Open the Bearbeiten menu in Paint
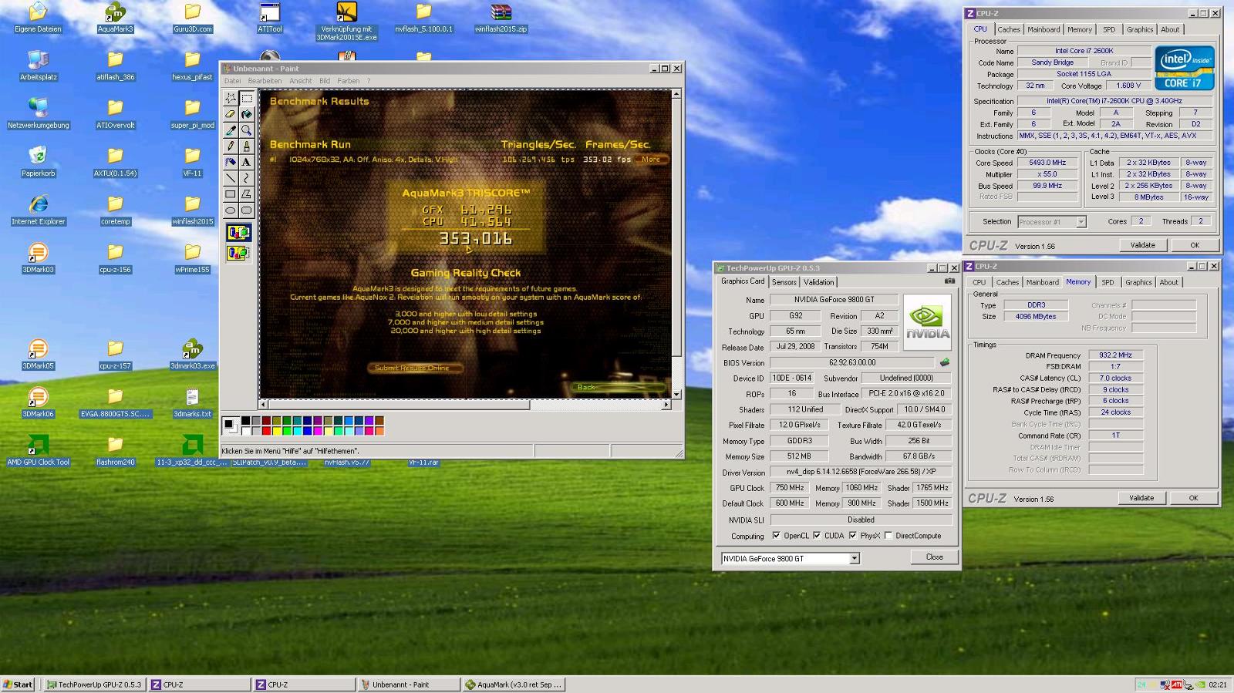Viewport: 1234px width, 693px height. (x=265, y=81)
